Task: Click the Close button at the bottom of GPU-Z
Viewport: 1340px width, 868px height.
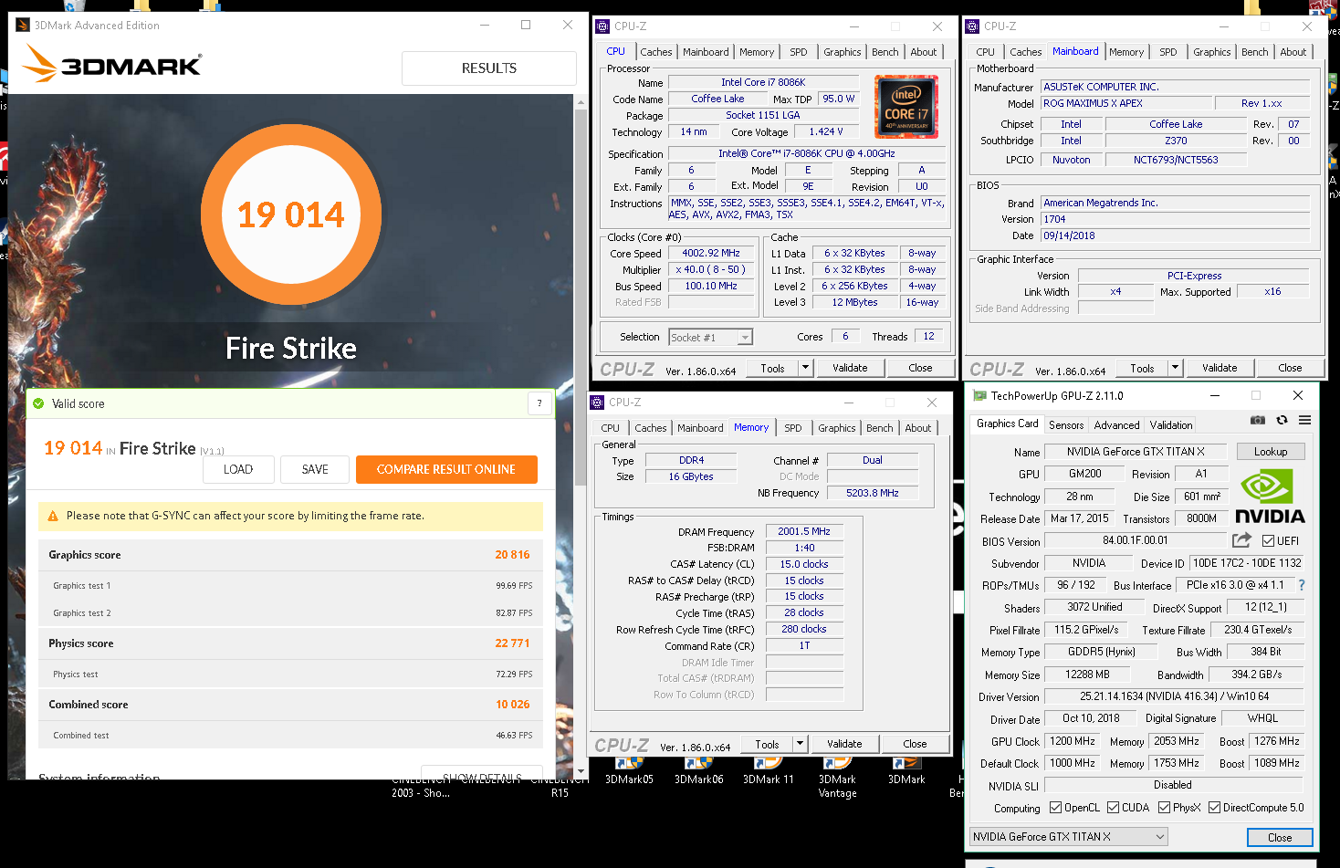Action: 1280,837
